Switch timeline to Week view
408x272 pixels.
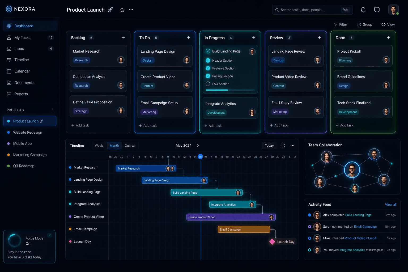[99, 146]
